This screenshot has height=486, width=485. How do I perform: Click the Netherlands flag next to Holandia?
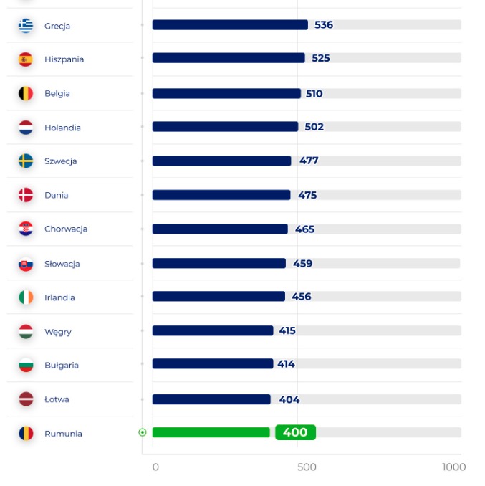pos(26,128)
